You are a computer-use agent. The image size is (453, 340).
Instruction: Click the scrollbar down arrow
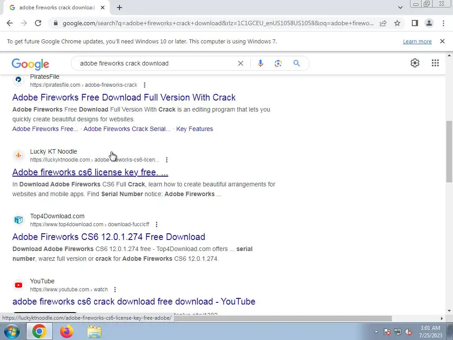point(449,311)
